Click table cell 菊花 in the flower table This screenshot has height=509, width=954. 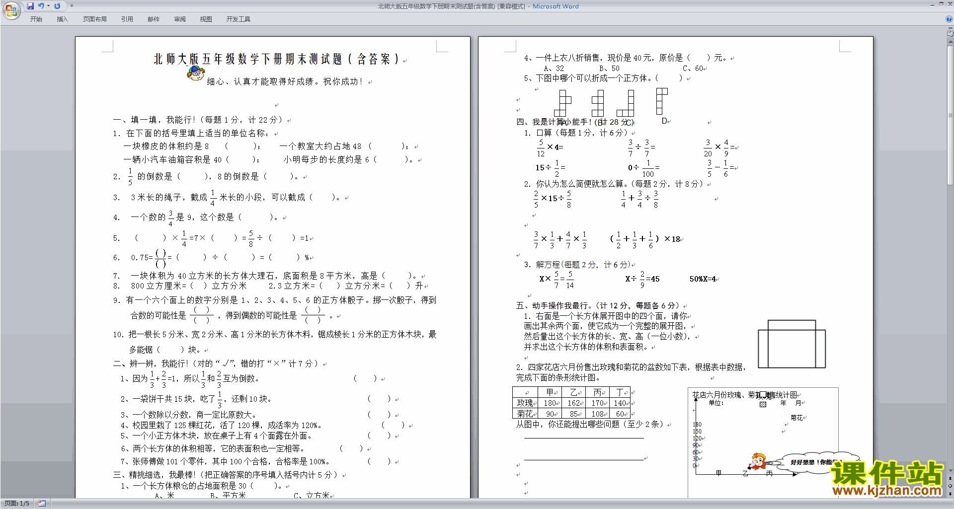[525, 413]
